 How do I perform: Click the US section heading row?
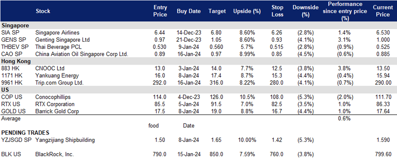[198, 90]
